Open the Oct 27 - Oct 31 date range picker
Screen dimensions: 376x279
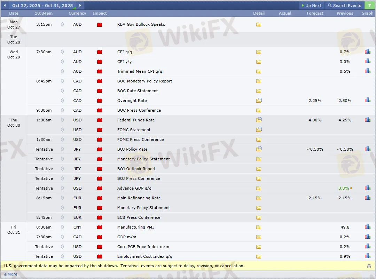[42, 6]
